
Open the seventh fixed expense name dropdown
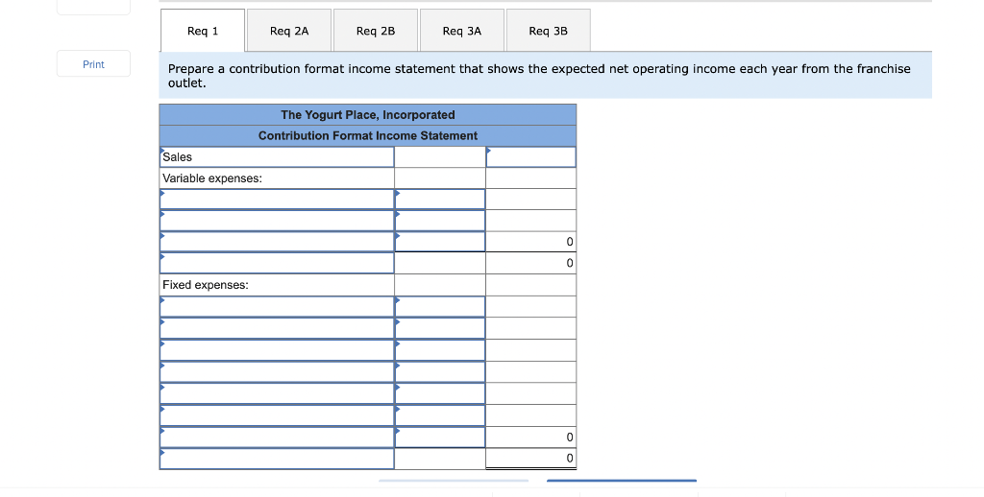277,437
